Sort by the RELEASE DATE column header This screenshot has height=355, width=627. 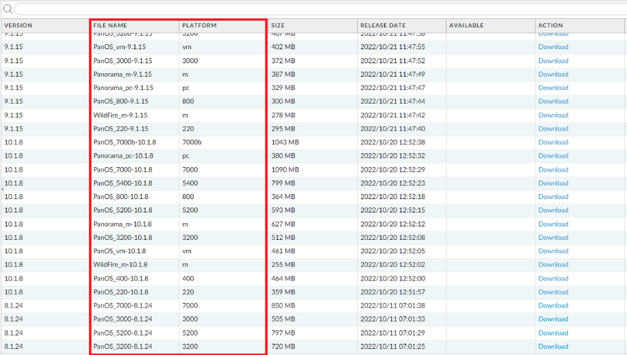tap(401, 25)
